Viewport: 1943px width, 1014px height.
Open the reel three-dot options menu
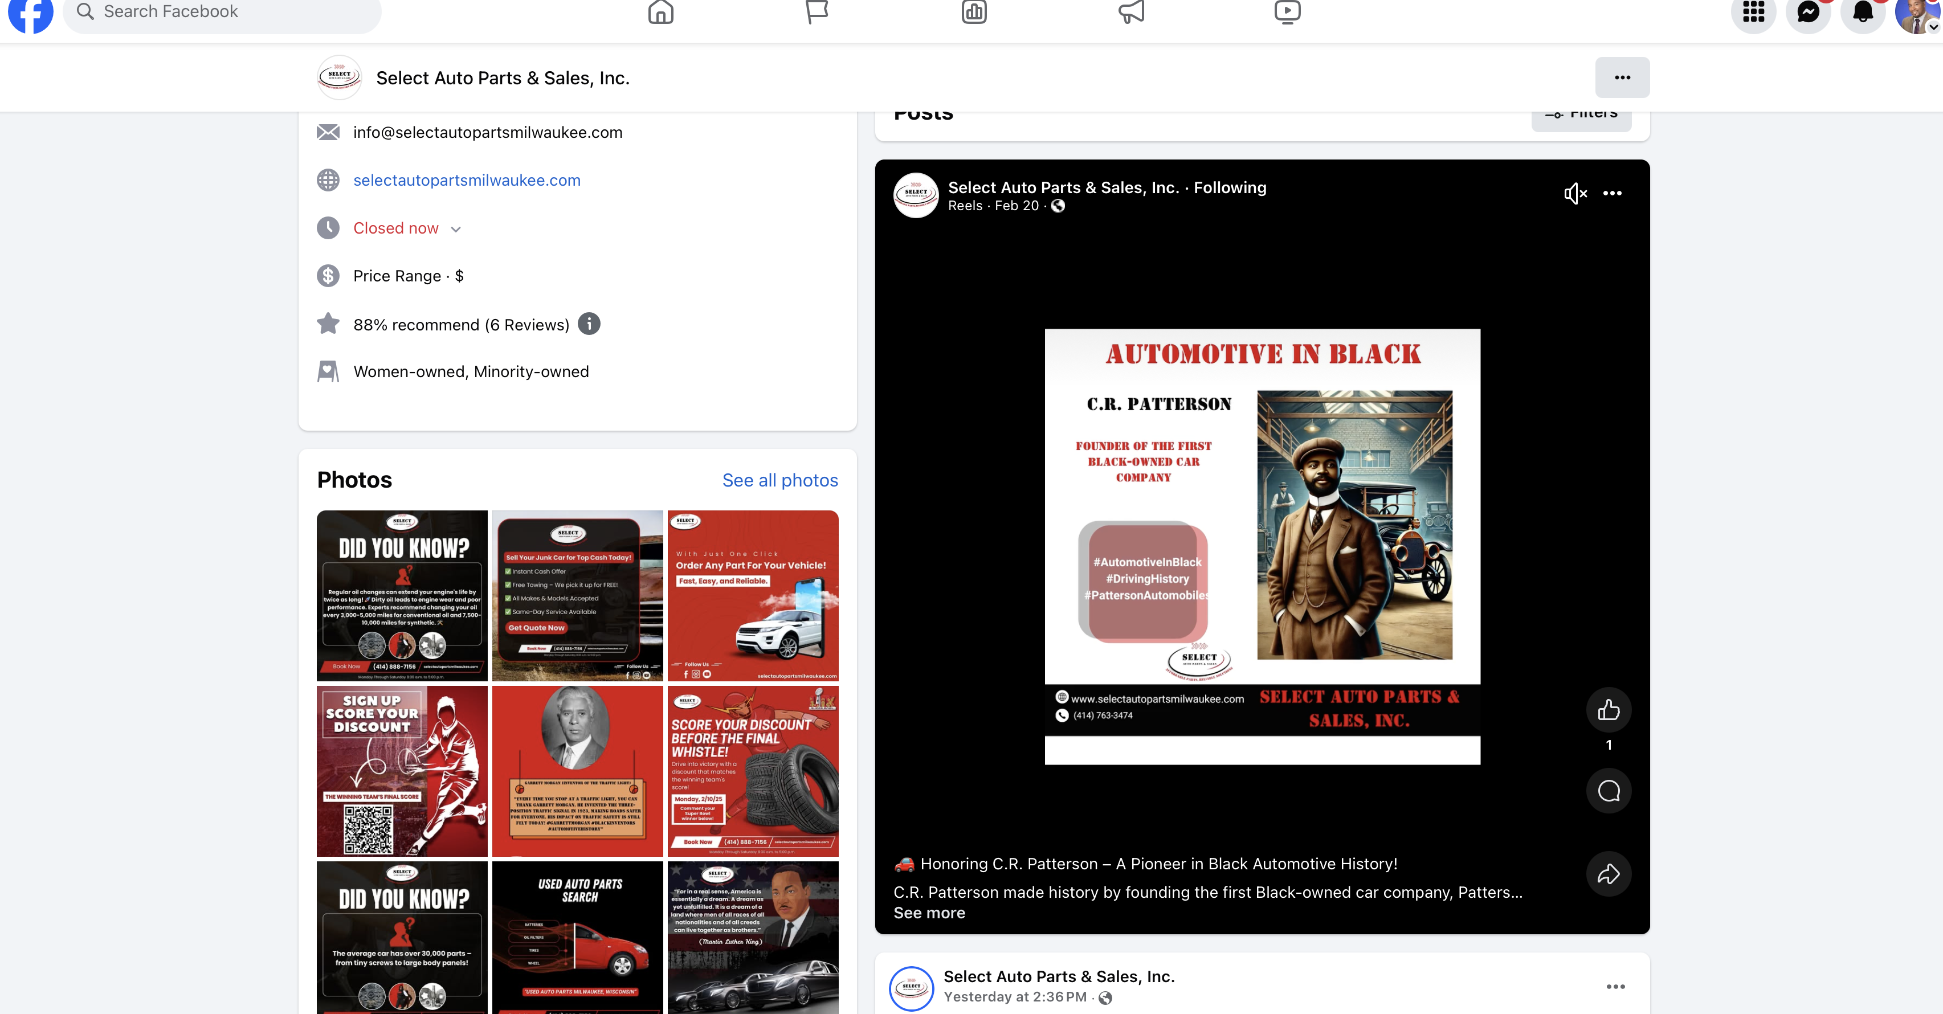click(1612, 194)
